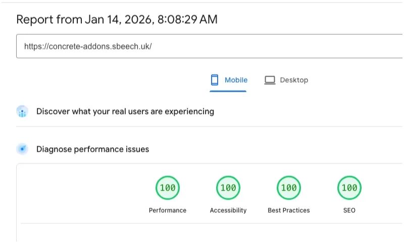404x242 pixels.
Task: Click the desktop laptop icon
Action: pos(270,80)
